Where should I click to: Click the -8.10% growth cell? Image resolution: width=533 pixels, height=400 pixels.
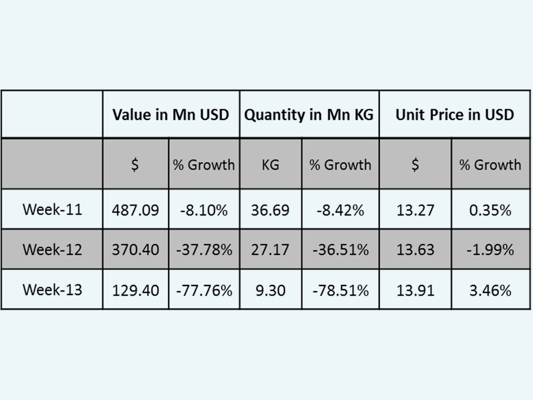click(x=204, y=210)
